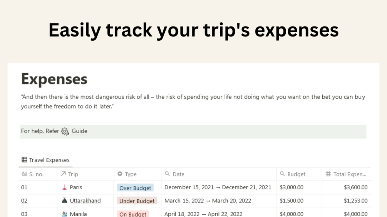Open the S. no. column header menu

(36, 174)
